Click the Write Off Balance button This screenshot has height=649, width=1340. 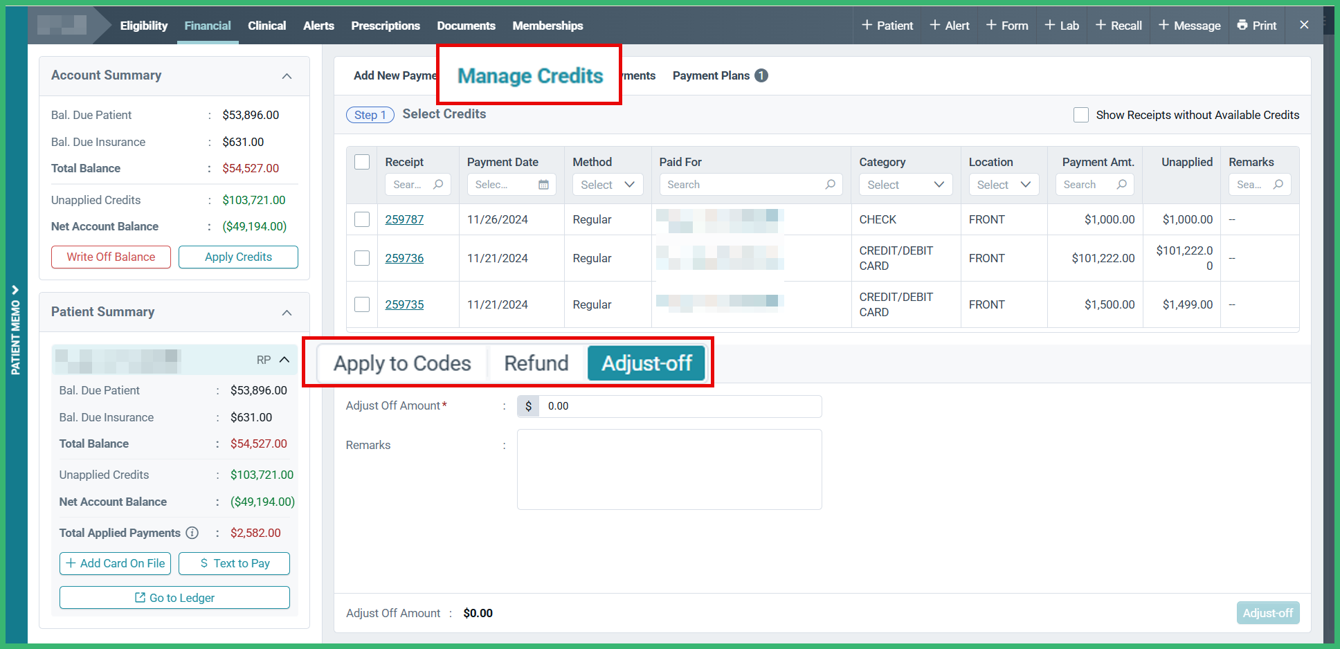tap(111, 257)
